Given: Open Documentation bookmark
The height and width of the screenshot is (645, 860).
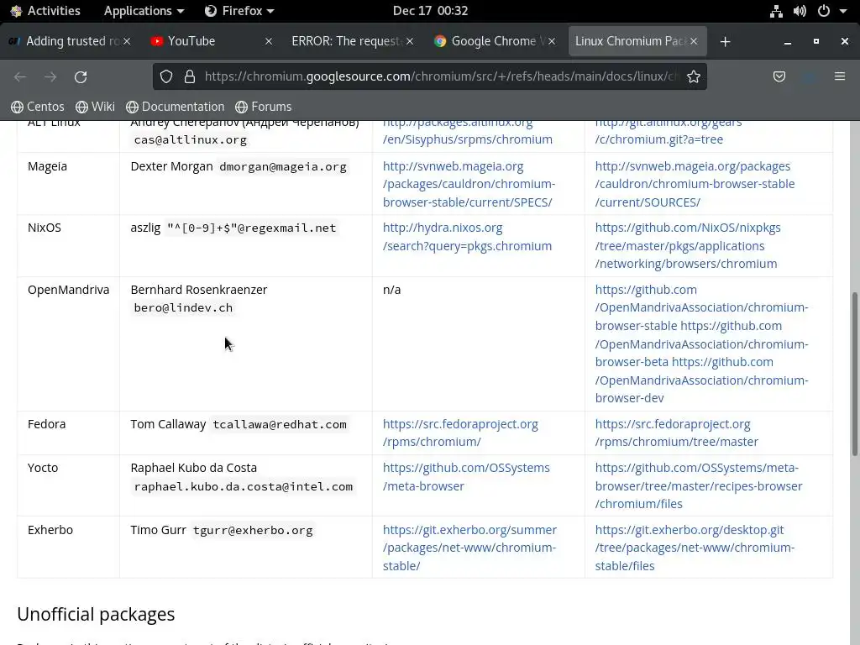Looking at the screenshot, I should (175, 107).
